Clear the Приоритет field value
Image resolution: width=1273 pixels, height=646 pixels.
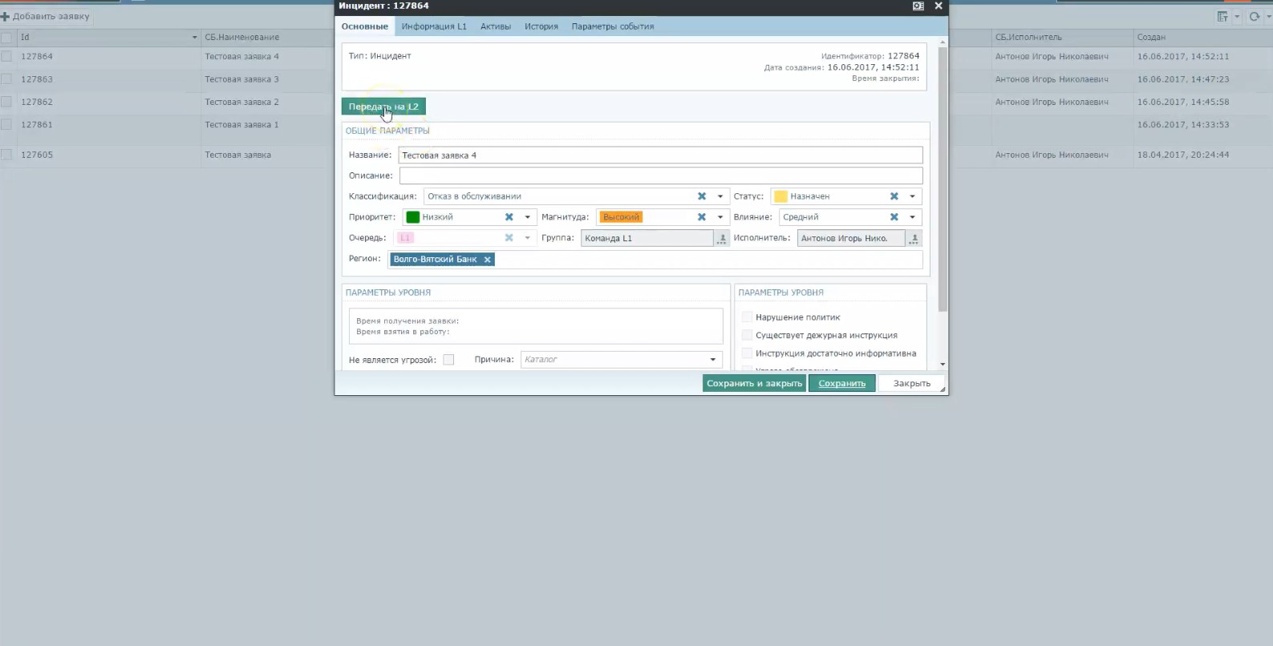509,217
